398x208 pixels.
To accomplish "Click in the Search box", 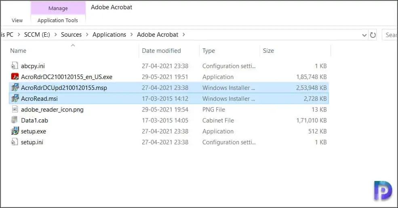I will [x=390, y=35].
